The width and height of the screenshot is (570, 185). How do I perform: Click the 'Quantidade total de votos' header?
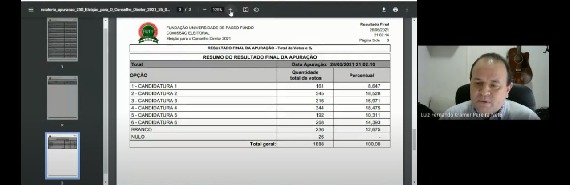(x=305, y=75)
